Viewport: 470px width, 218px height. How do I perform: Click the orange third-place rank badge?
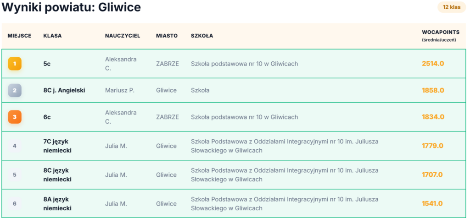tap(15, 117)
